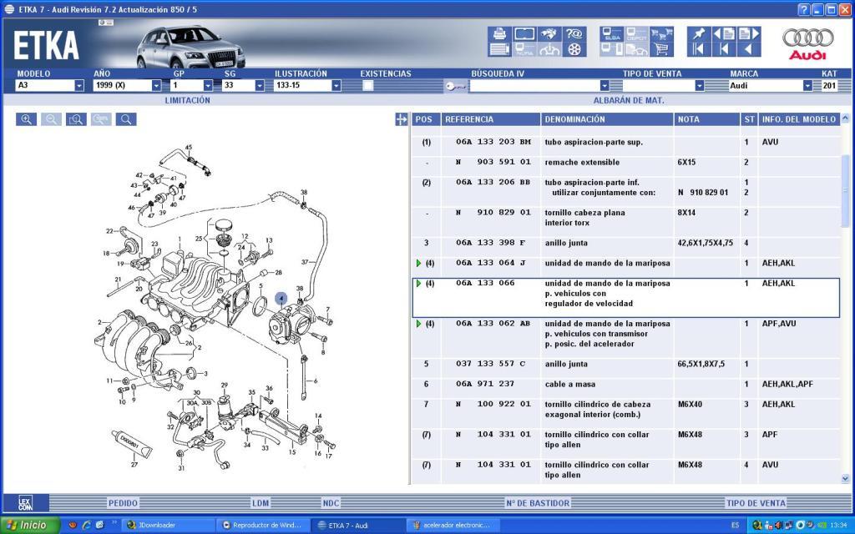The width and height of the screenshot is (855, 534).
Task: Open the Búsqueda IV dropdown arrow
Action: pyautogui.click(x=605, y=86)
